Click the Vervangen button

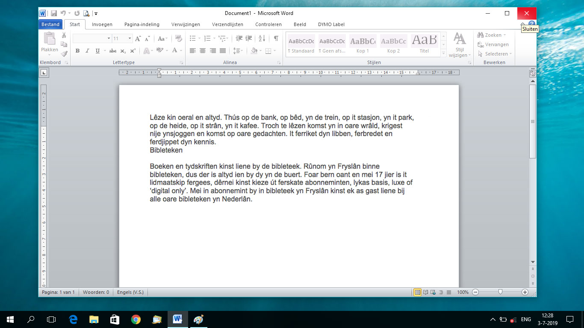coord(493,44)
